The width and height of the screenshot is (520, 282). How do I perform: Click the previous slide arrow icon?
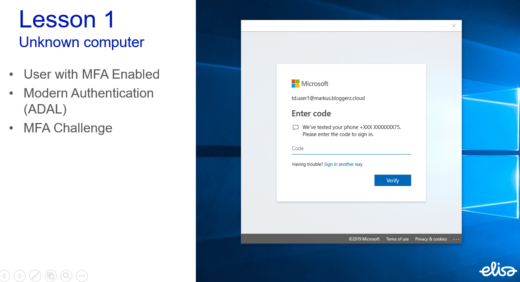point(5,276)
